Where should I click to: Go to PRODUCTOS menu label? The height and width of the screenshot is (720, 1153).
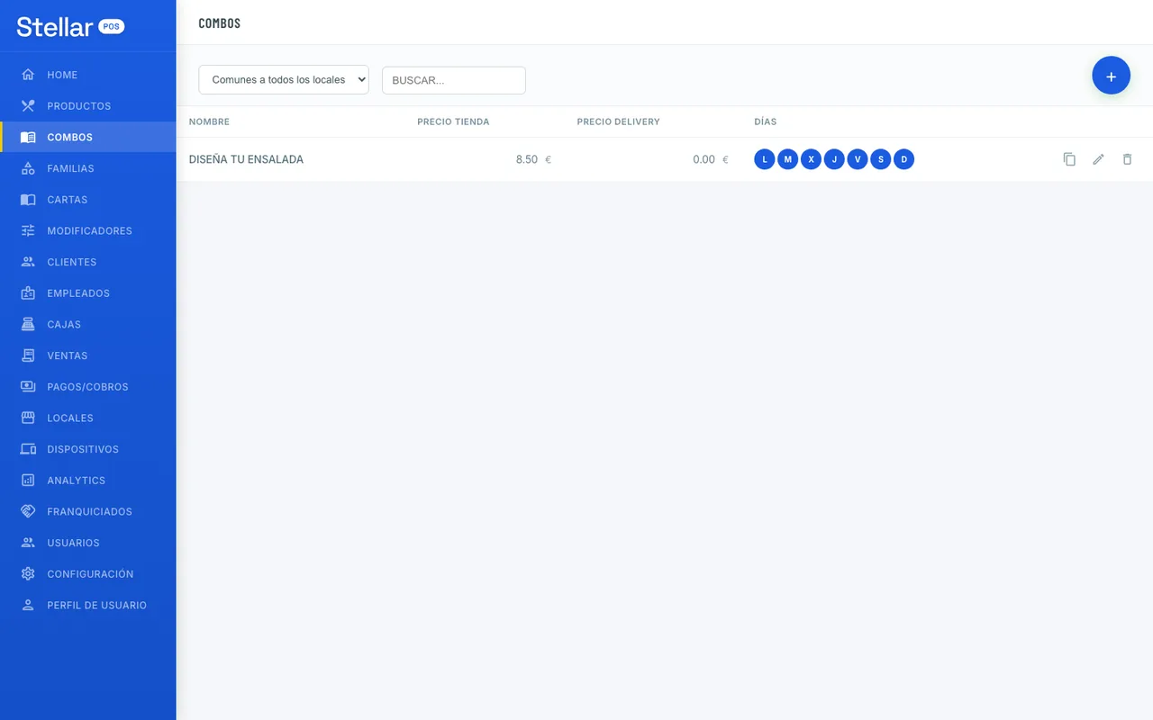click(79, 106)
